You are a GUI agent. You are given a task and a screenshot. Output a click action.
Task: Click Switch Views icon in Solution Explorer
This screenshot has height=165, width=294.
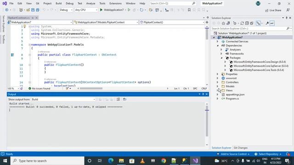(x=228, y=23)
